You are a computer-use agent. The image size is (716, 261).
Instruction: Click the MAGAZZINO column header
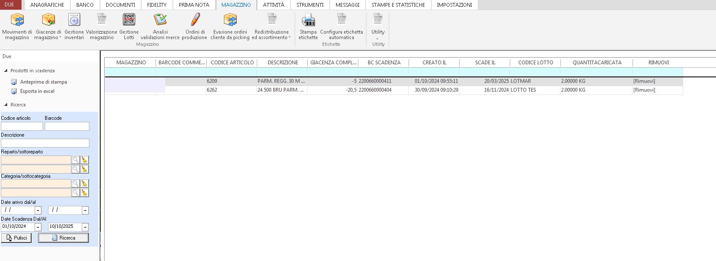click(131, 63)
